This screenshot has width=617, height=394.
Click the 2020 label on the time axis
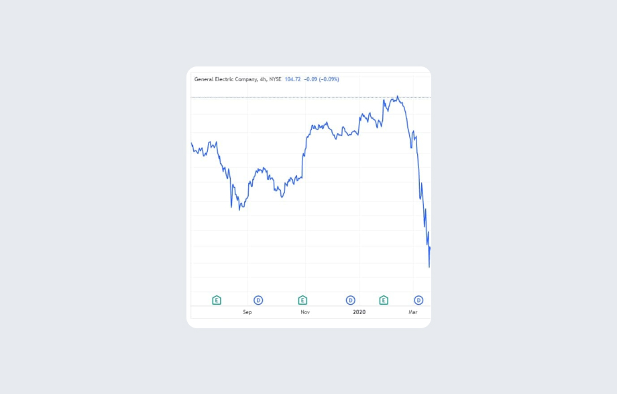pyautogui.click(x=359, y=312)
